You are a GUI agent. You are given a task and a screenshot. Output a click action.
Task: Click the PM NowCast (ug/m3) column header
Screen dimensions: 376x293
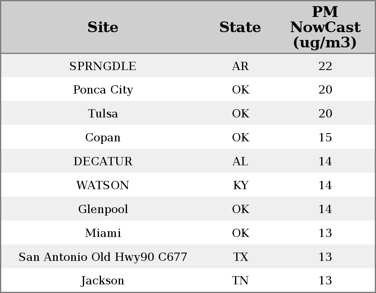pyautogui.click(x=325, y=28)
